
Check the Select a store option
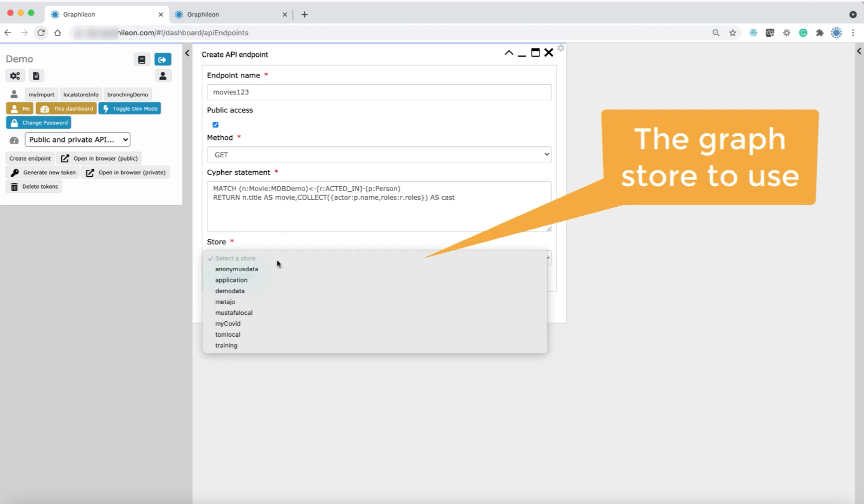point(235,258)
